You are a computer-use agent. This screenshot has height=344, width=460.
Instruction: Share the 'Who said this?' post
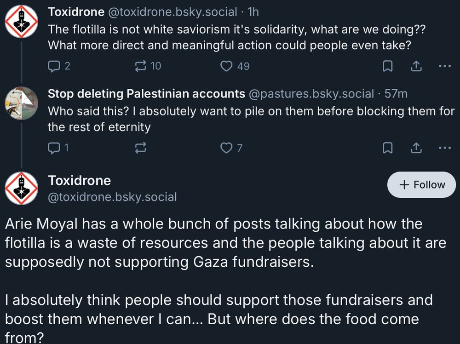tap(416, 148)
